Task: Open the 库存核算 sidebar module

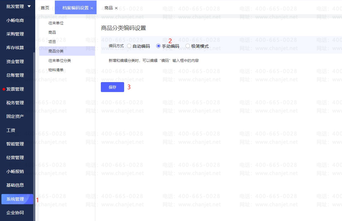Action: pos(15,48)
